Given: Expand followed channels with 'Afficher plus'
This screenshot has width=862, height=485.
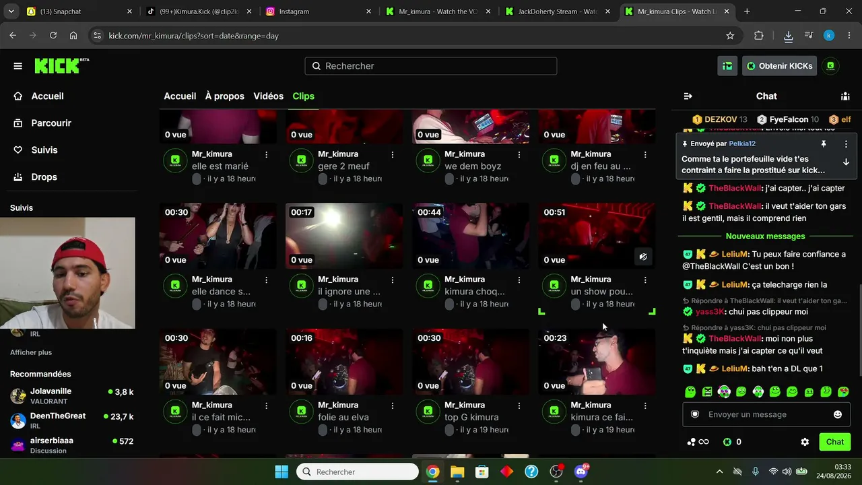Looking at the screenshot, I should pyautogui.click(x=31, y=352).
